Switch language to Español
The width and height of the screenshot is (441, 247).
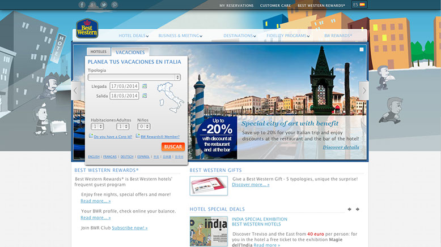click(x=143, y=157)
